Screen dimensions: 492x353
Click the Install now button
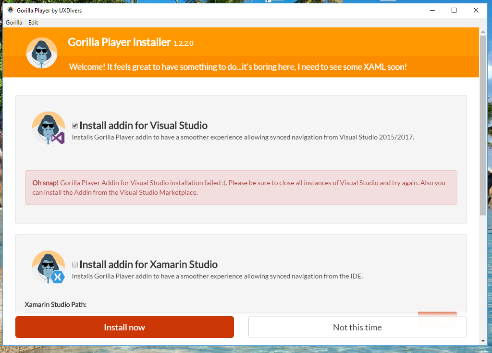124,327
